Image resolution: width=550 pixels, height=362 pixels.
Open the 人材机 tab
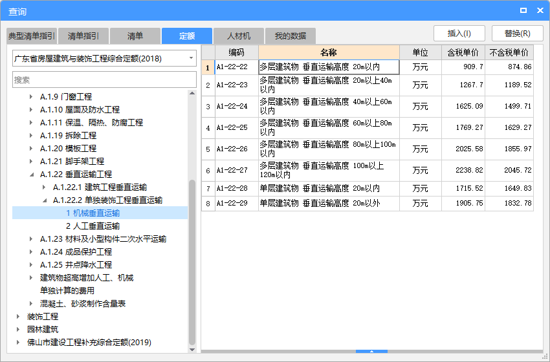(239, 36)
